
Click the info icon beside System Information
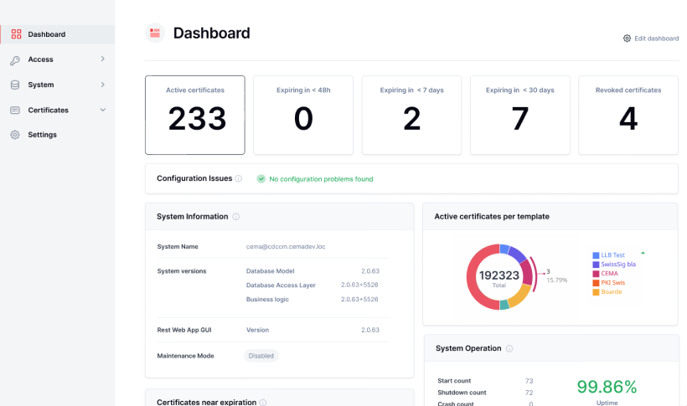coord(235,217)
